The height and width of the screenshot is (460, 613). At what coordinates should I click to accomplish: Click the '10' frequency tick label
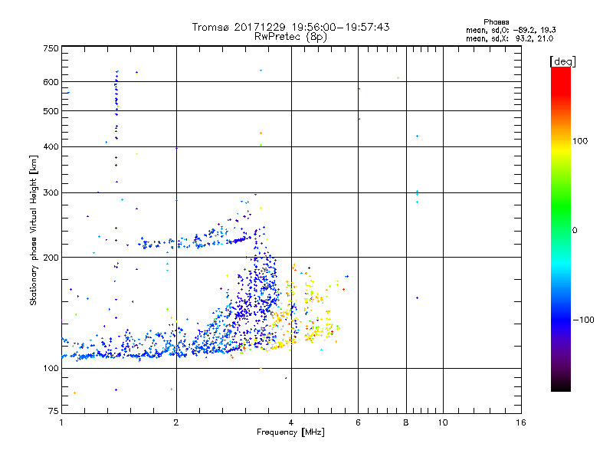pos(443,422)
